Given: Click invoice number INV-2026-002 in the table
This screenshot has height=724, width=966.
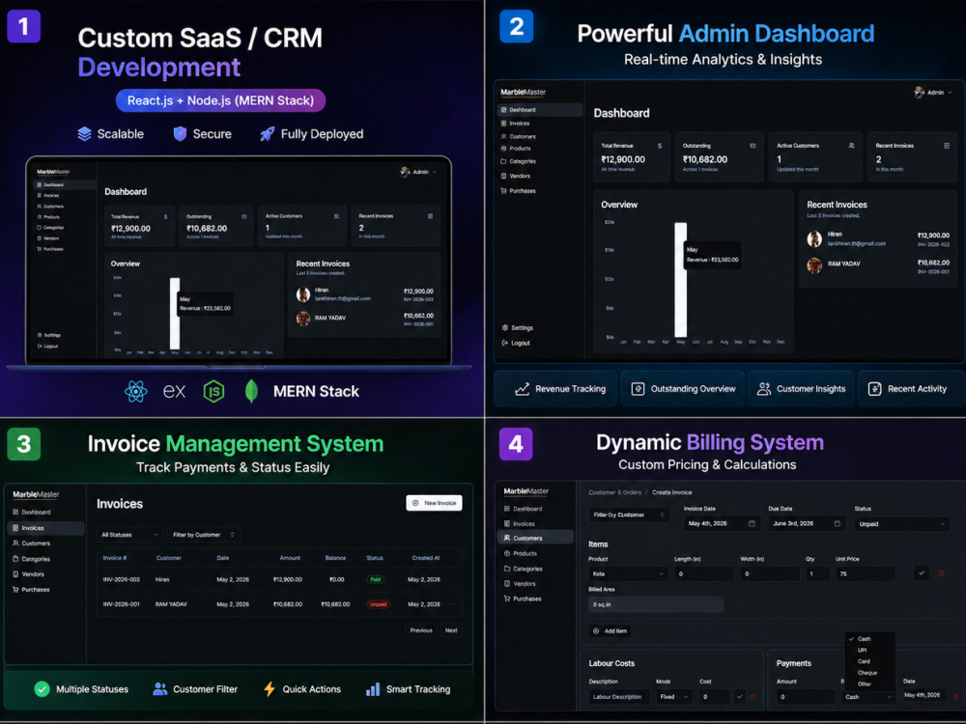Looking at the screenshot, I should point(122,579).
